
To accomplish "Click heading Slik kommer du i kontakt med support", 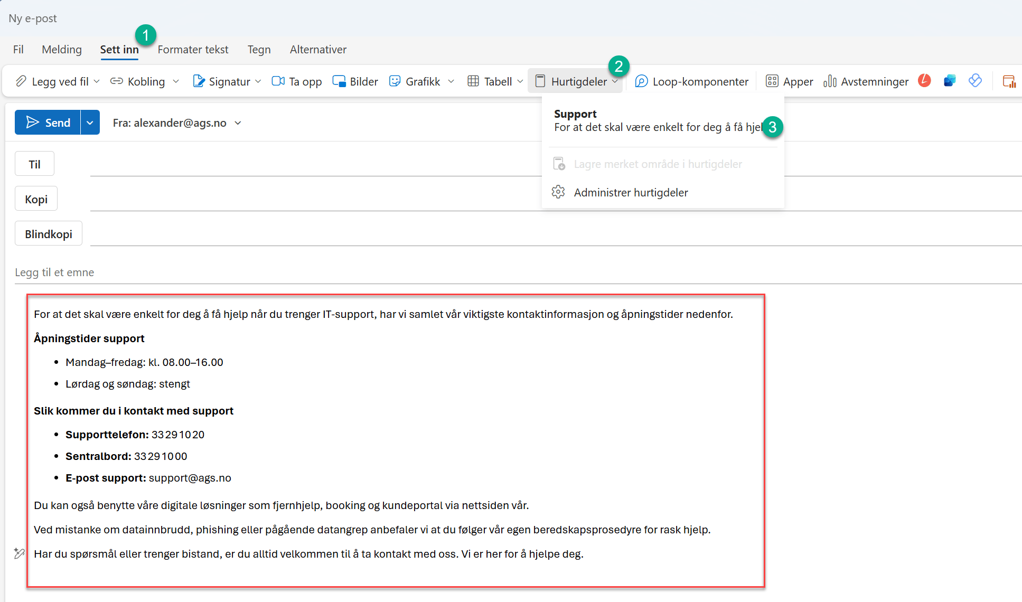I will pos(134,411).
